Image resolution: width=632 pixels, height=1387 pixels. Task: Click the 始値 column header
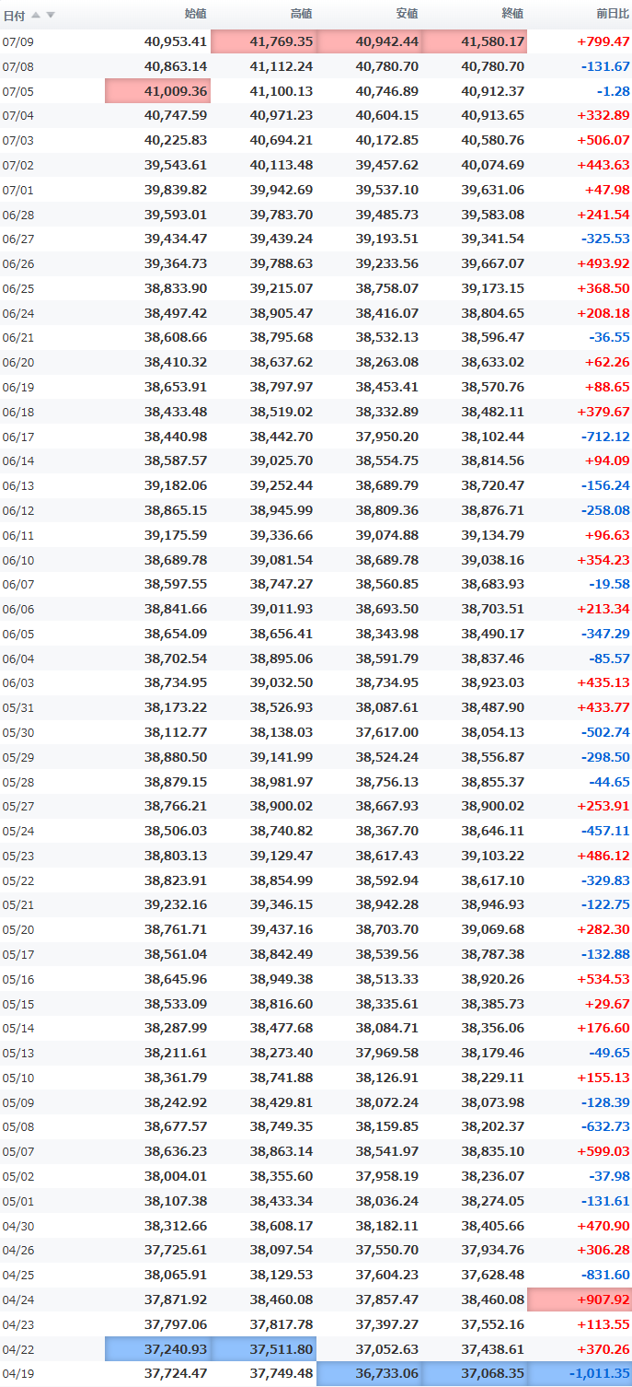click(196, 14)
